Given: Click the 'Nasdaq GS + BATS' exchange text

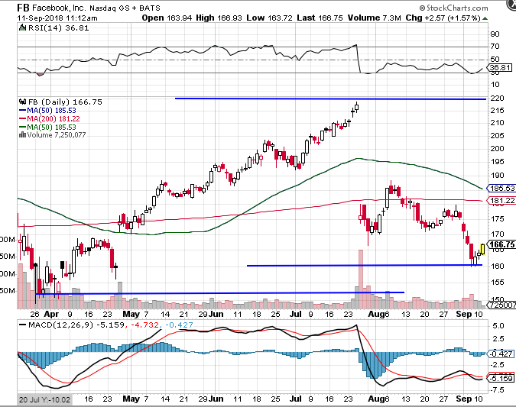Looking at the screenshot, I should pyautogui.click(x=125, y=8).
